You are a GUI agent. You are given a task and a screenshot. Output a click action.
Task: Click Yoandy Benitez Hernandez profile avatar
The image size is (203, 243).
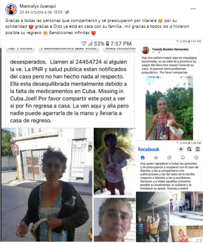coord(145,50)
